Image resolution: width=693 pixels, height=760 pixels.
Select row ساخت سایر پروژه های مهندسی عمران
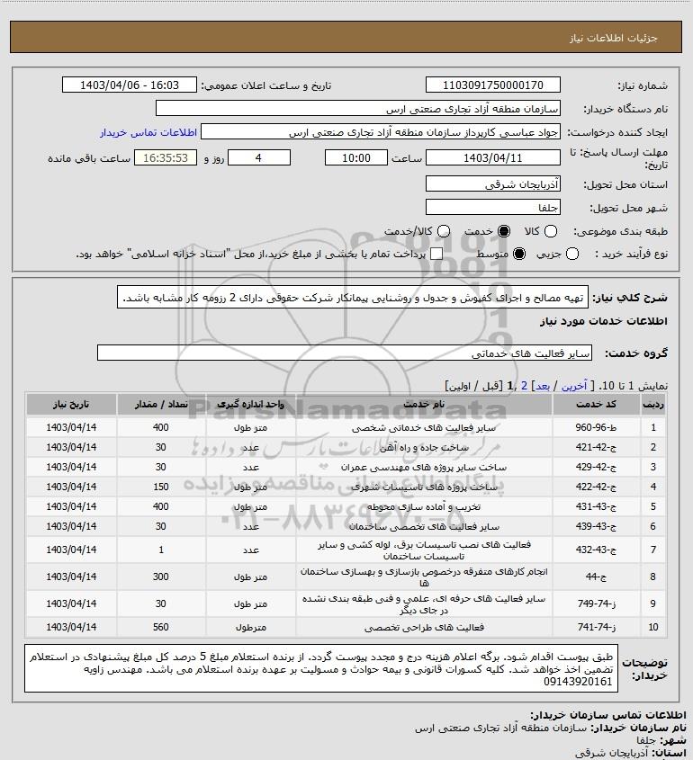pos(346,468)
